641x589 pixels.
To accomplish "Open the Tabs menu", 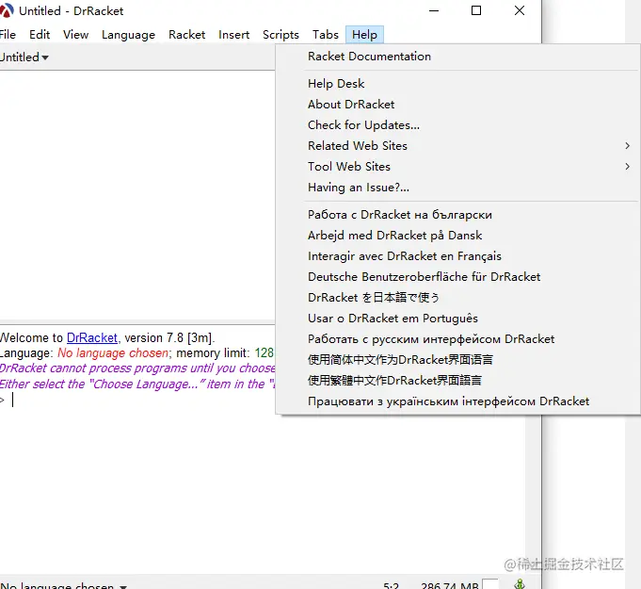I will point(326,35).
